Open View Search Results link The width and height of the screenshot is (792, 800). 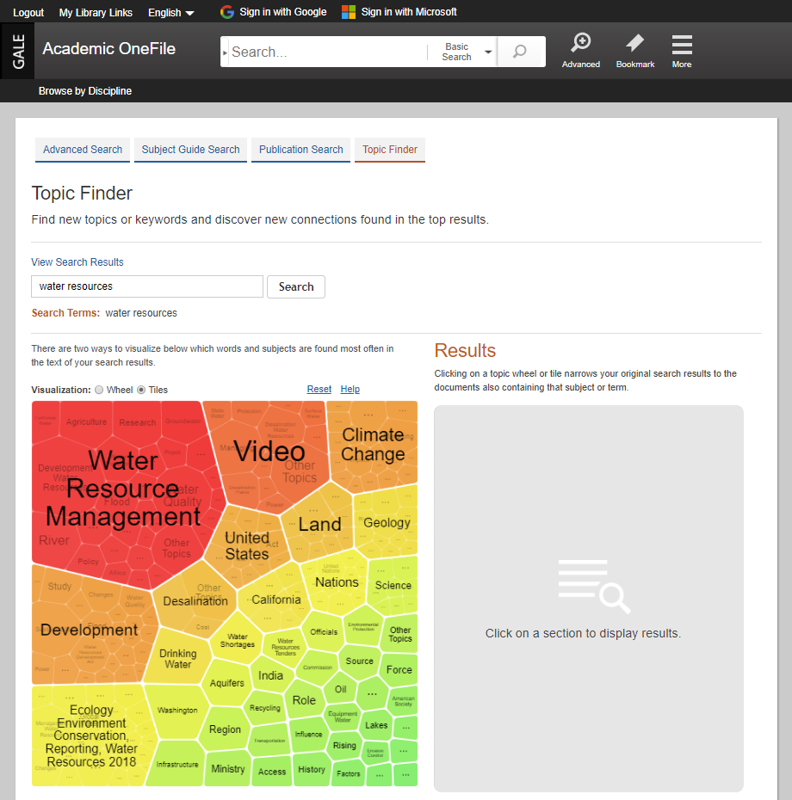tap(77, 262)
